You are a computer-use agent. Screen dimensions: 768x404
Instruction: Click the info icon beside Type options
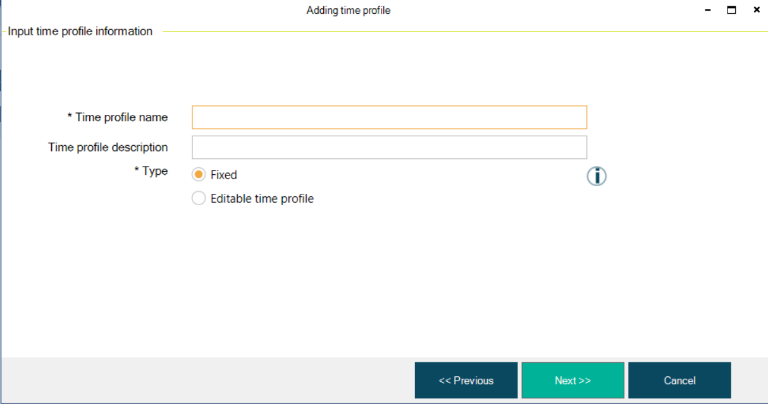point(597,176)
